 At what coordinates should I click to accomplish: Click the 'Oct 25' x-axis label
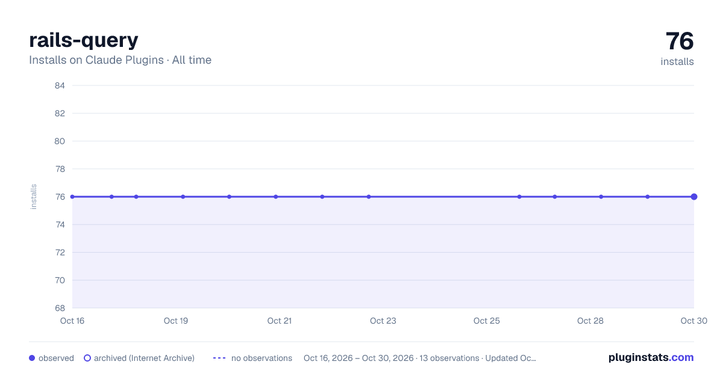click(x=487, y=321)
